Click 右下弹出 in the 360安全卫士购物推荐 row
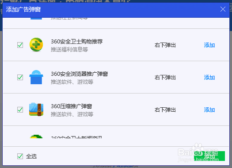Viewport: 232px width, 168px height. tap(165, 45)
